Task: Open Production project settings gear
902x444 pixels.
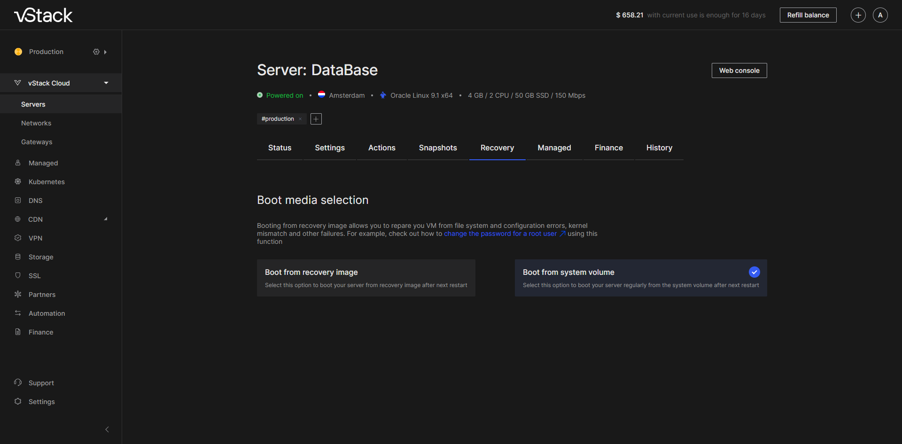Action: click(96, 52)
